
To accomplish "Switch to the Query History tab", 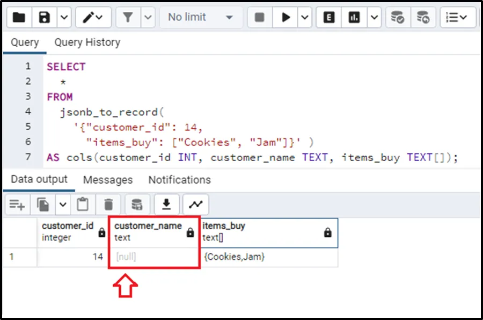I will (87, 42).
